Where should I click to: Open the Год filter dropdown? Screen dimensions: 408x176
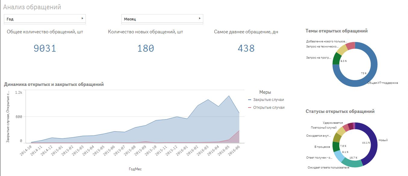coord(45,19)
